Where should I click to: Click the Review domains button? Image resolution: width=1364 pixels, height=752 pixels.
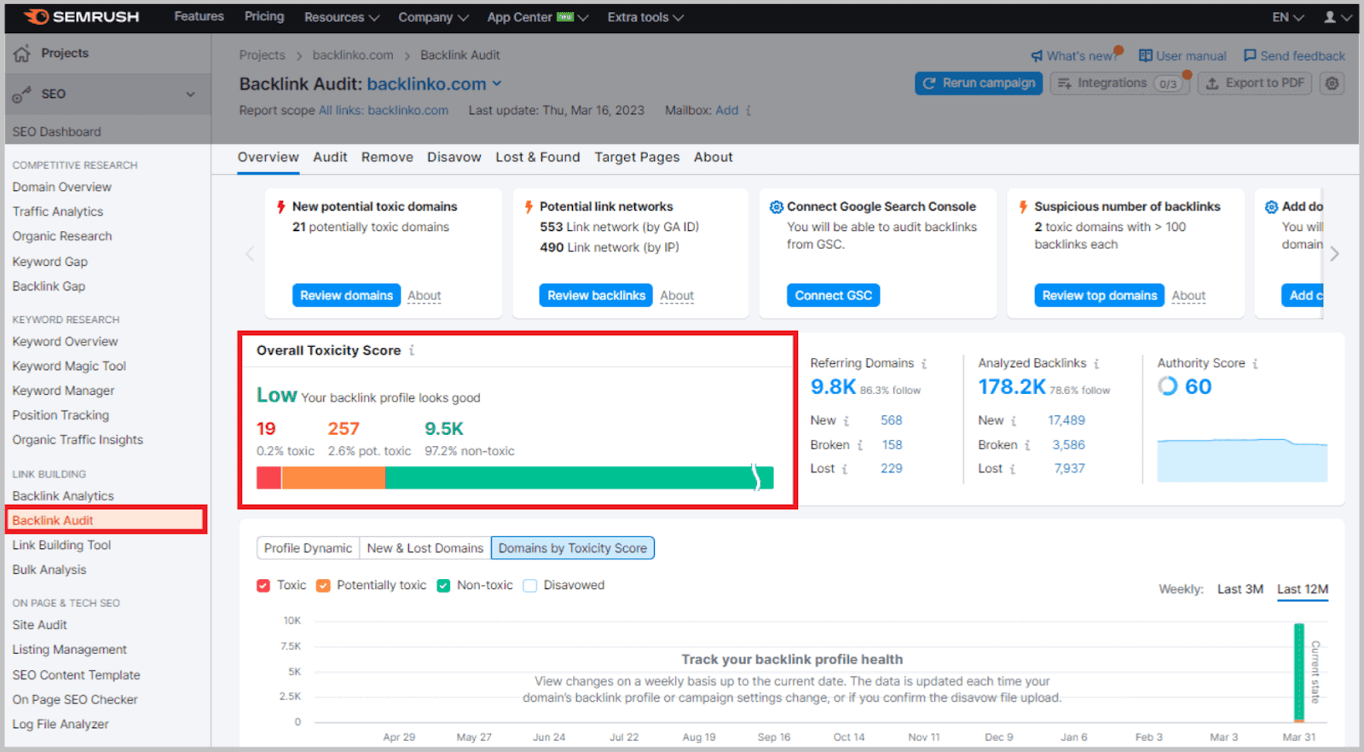pos(346,296)
